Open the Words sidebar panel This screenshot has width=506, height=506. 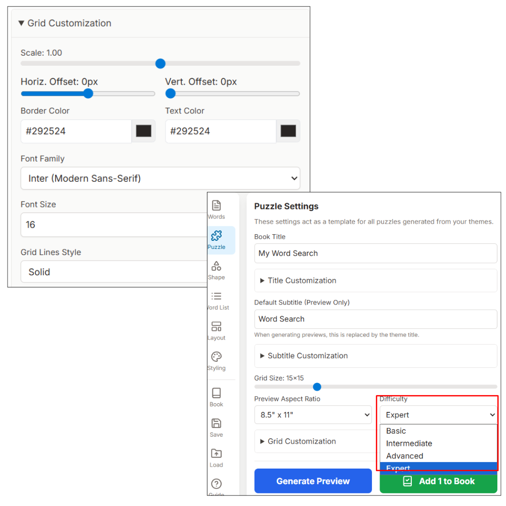pyautogui.click(x=216, y=209)
